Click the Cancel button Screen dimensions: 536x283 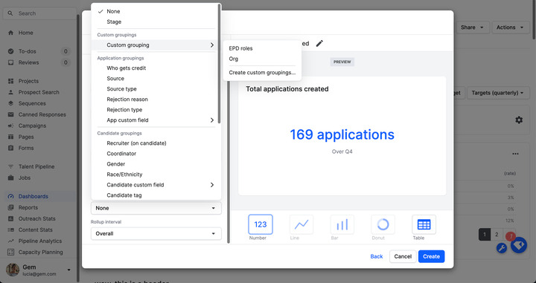[x=403, y=256]
